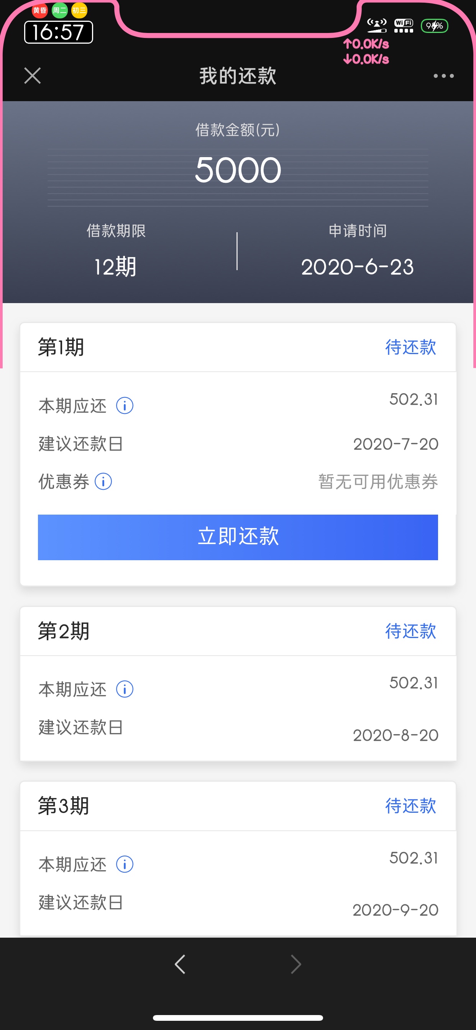
Task: Go back with the left arrow
Action: [180, 964]
